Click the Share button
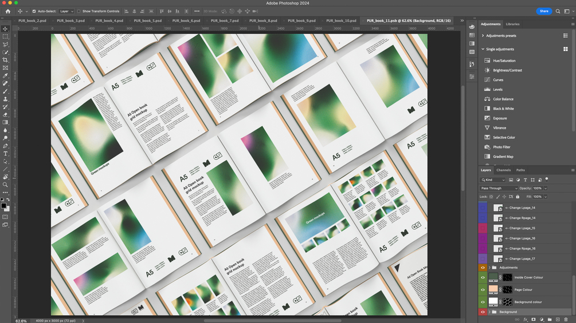 (x=544, y=11)
